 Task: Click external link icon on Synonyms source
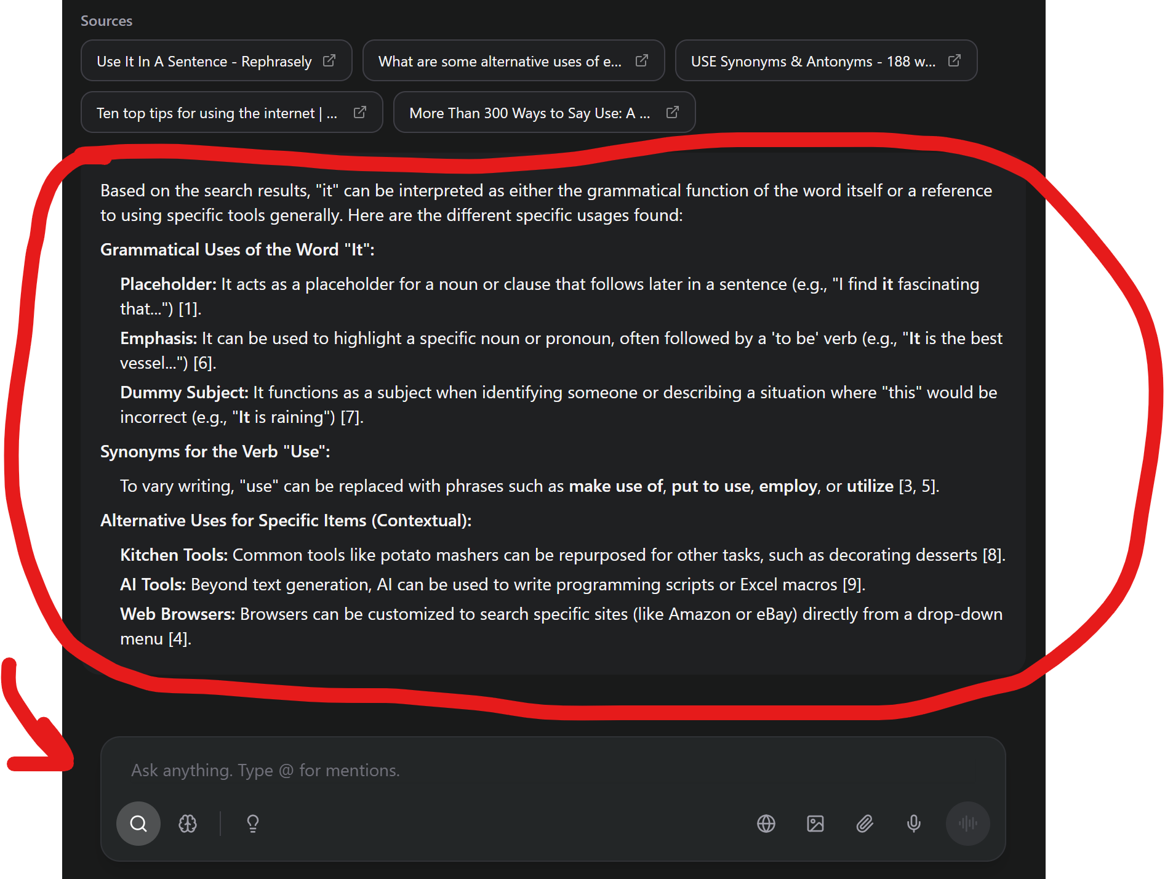pyautogui.click(x=955, y=60)
